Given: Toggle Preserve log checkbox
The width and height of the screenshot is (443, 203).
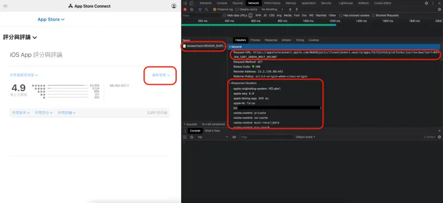Looking at the screenshot, I should (215, 9).
